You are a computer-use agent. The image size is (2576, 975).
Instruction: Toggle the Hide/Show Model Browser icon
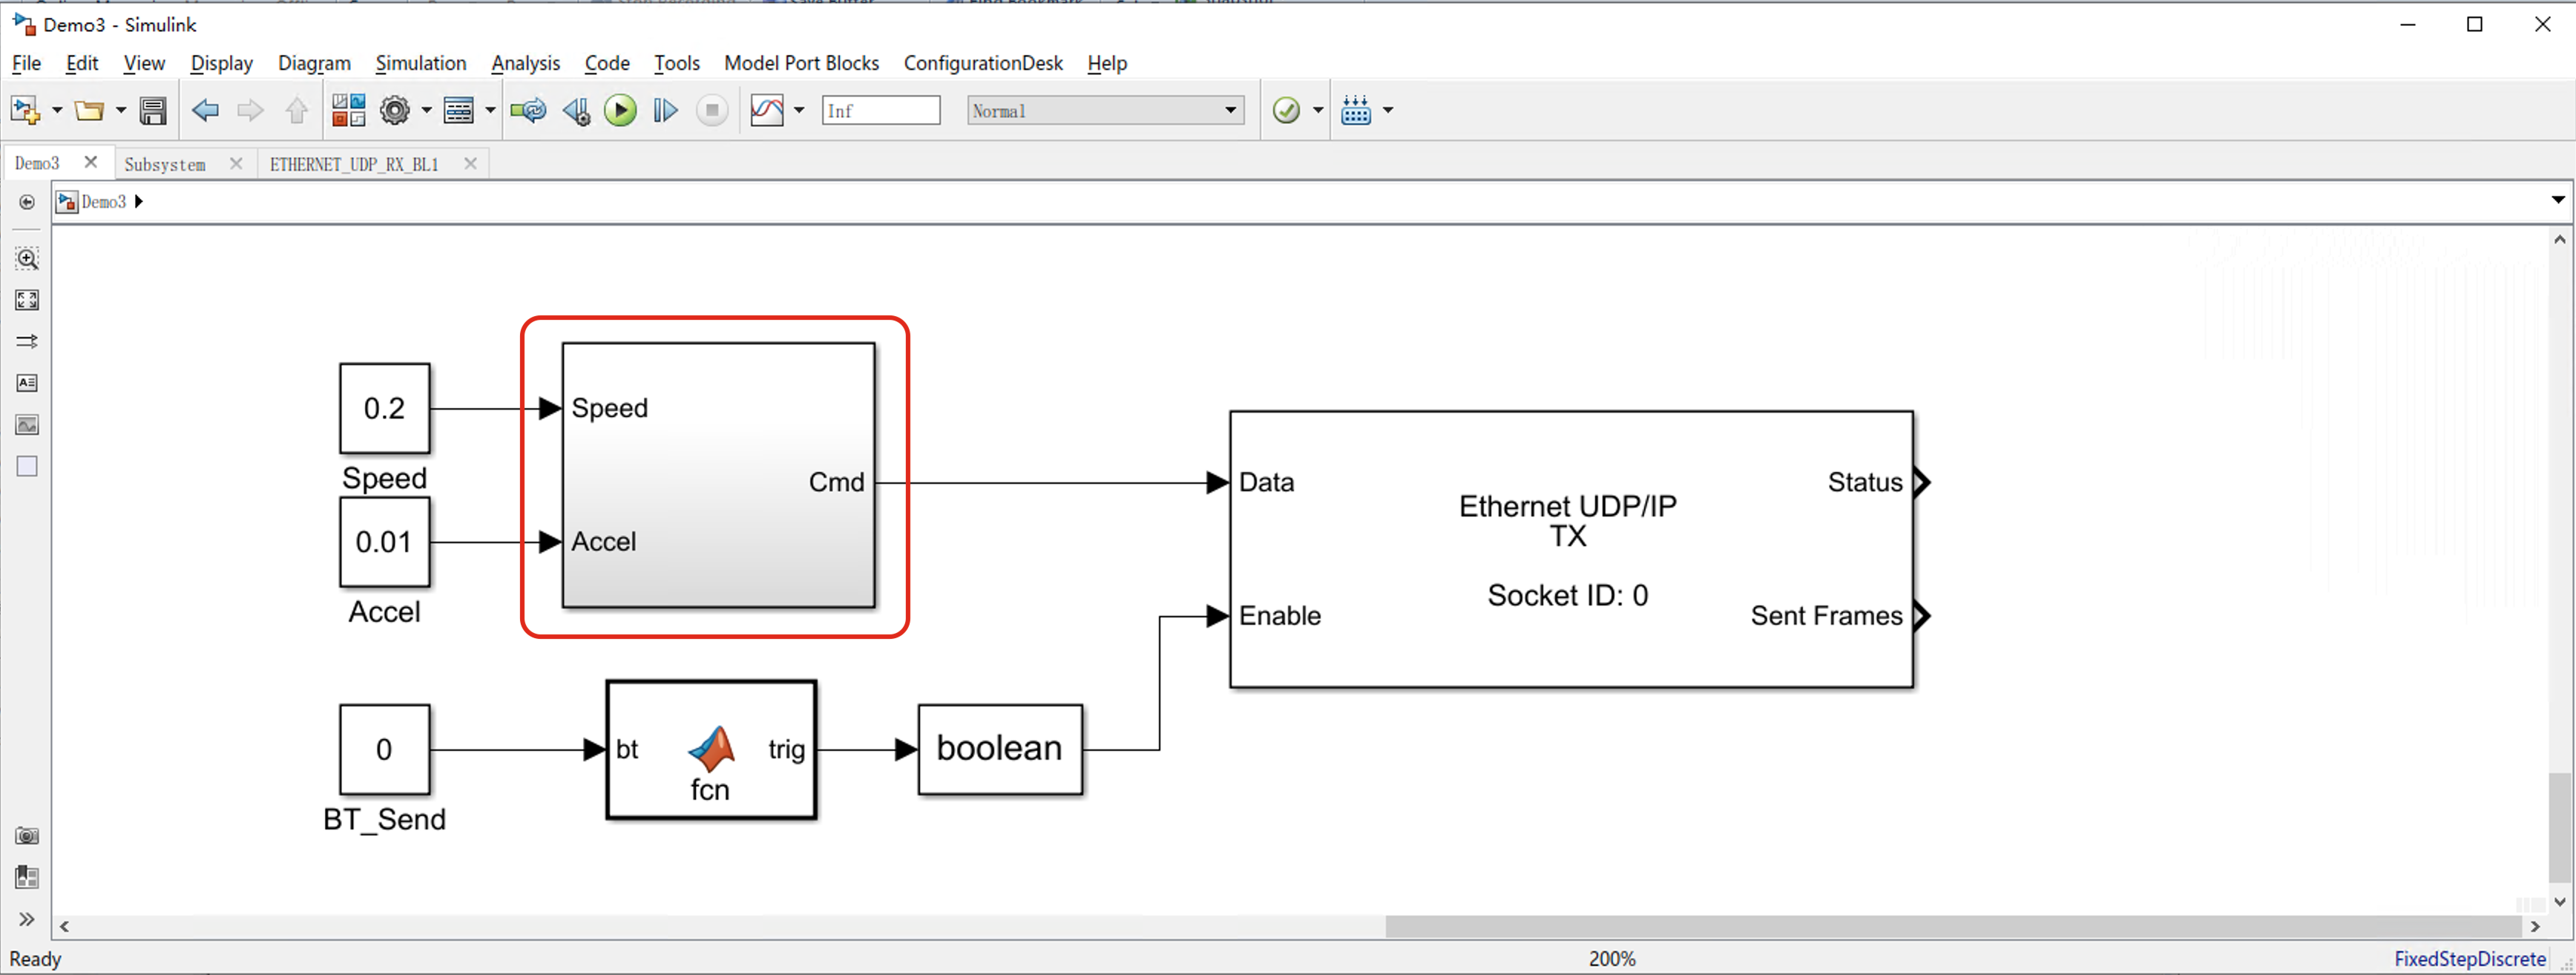[27, 202]
